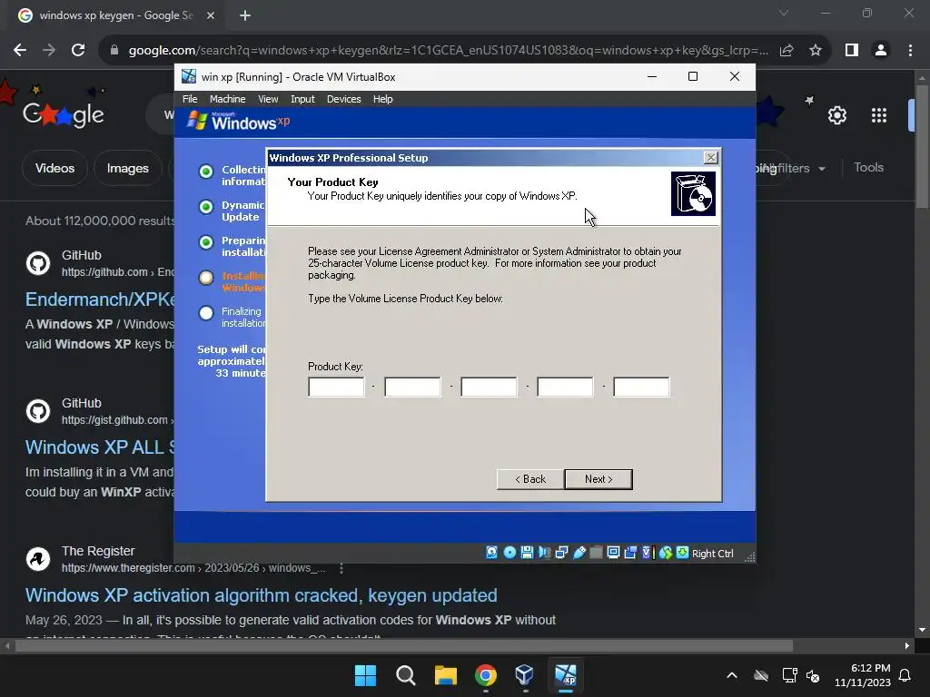Open the File menu in VirtualBox

[x=190, y=99]
